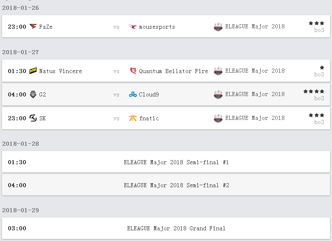The height and width of the screenshot is (241, 332).
Task: Open the mousesports team name link
Action: (157, 27)
